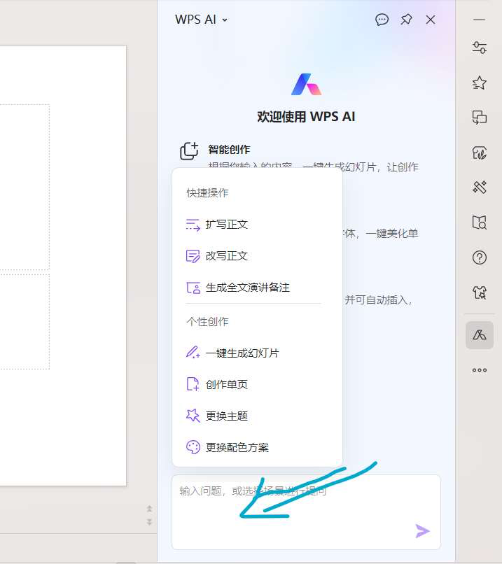Toggle the WPS AI sidebar button

[479, 335]
